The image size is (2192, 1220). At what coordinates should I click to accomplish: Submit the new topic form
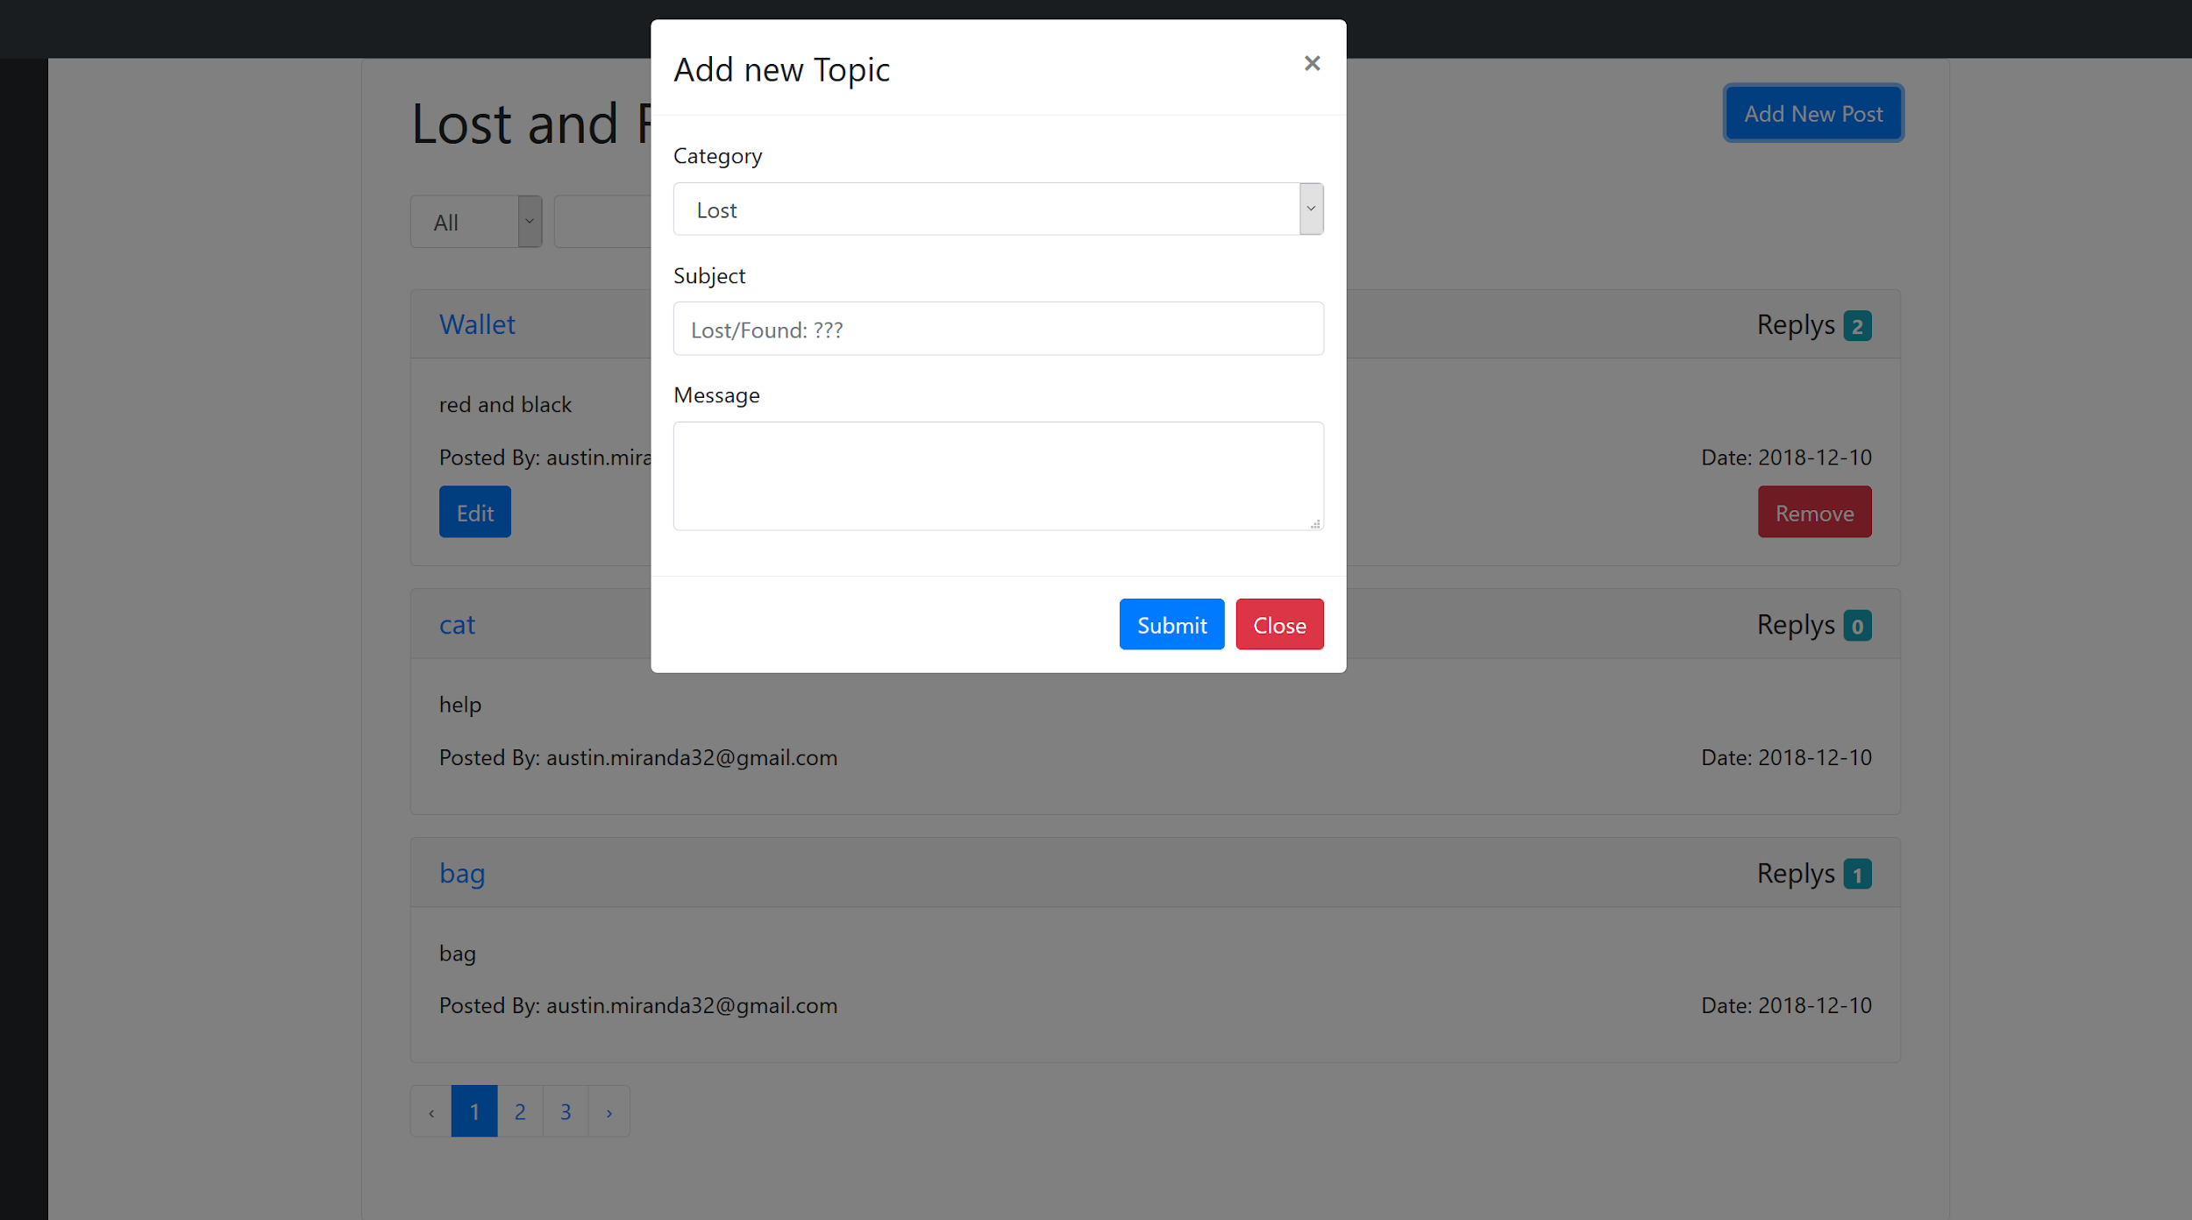1171,625
